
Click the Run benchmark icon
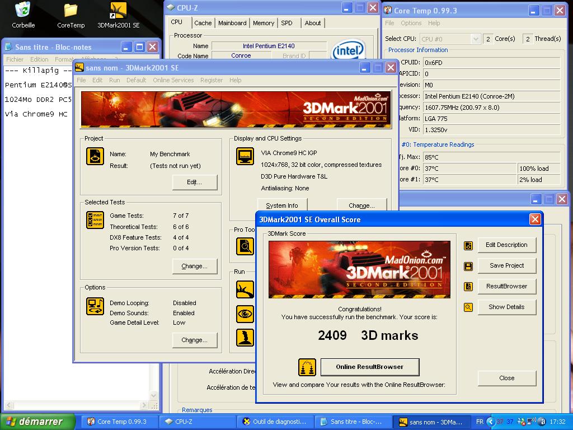click(x=245, y=289)
